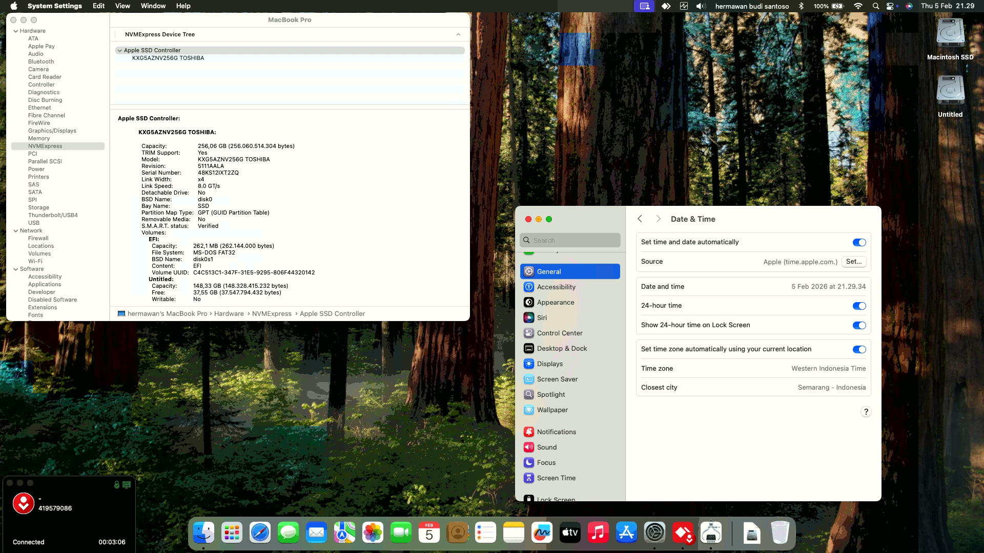Go back in System Settings

[x=640, y=219]
